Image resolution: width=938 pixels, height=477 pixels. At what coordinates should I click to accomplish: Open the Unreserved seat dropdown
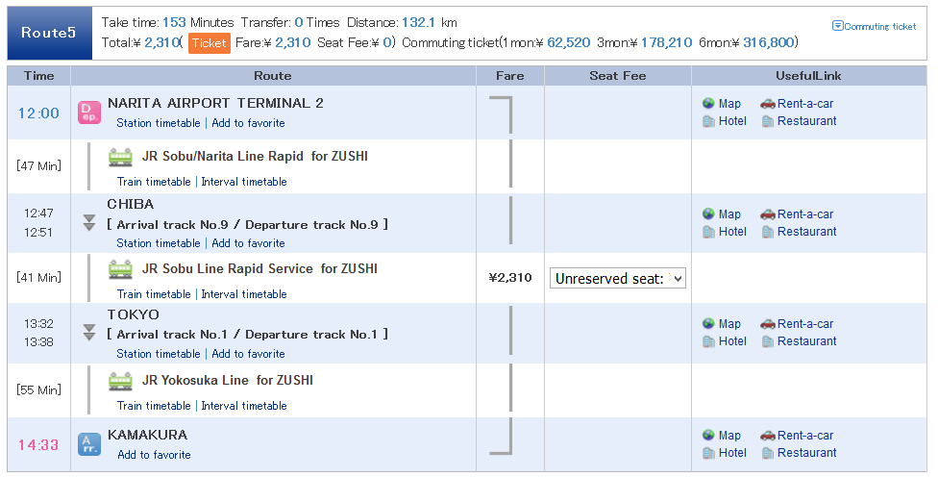click(x=617, y=278)
